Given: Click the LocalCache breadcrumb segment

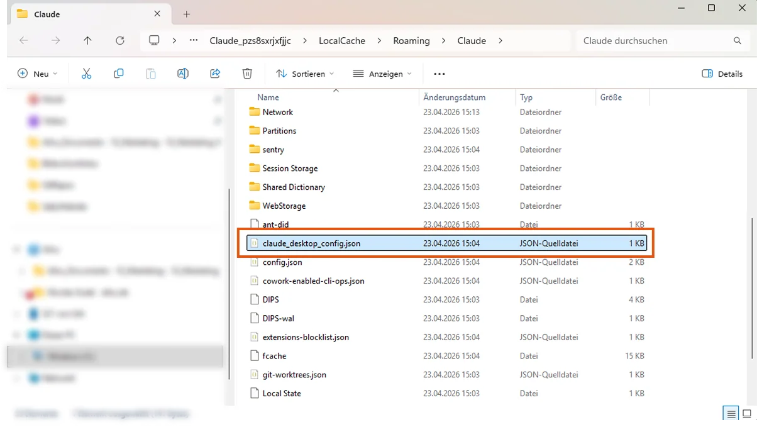Looking at the screenshot, I should point(342,41).
